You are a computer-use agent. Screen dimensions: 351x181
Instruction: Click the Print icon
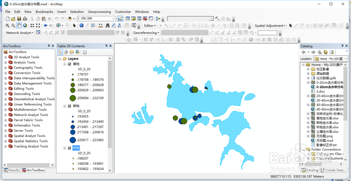(25, 19)
